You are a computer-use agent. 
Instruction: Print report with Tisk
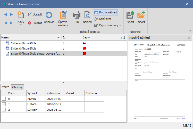click(77, 17)
